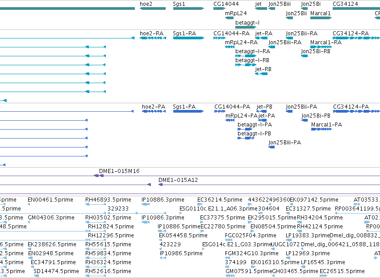Select the betaggt-I gene label
Screen dimensions: 380x278
pyautogui.click(x=247, y=23)
